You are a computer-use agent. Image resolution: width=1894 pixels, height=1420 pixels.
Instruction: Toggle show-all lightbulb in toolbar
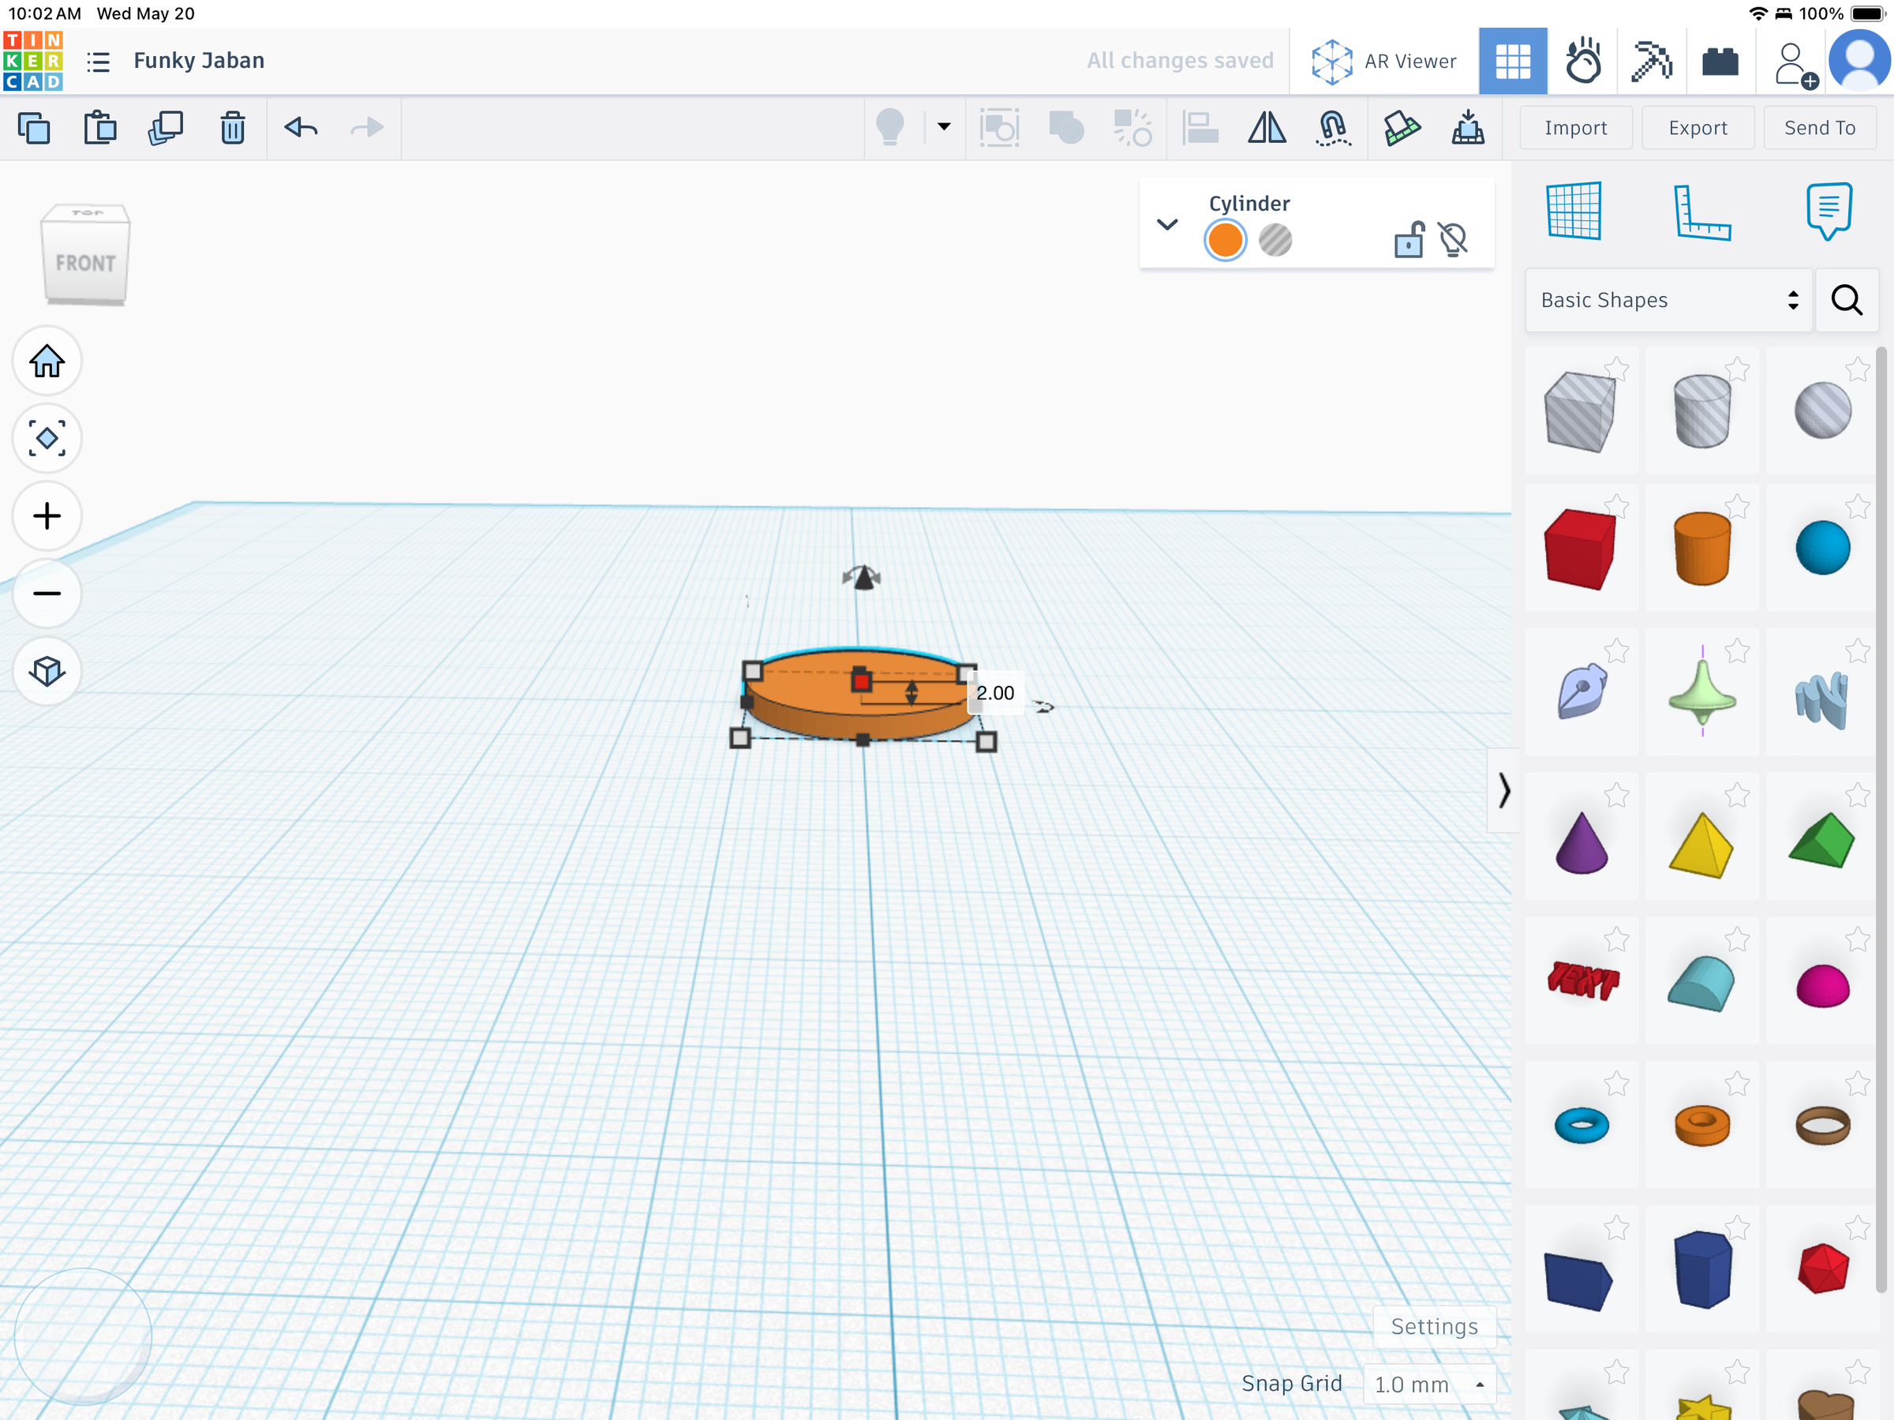890,129
